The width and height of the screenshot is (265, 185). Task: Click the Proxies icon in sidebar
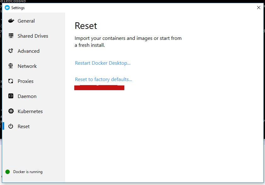[x=11, y=81]
